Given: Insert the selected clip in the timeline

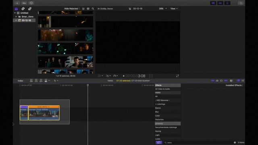Looking at the screenshot, I should pos(36,81).
